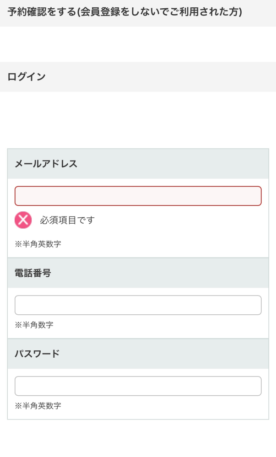Click the gray 電話番号 header row
The image size is (276, 457).
[138, 273]
